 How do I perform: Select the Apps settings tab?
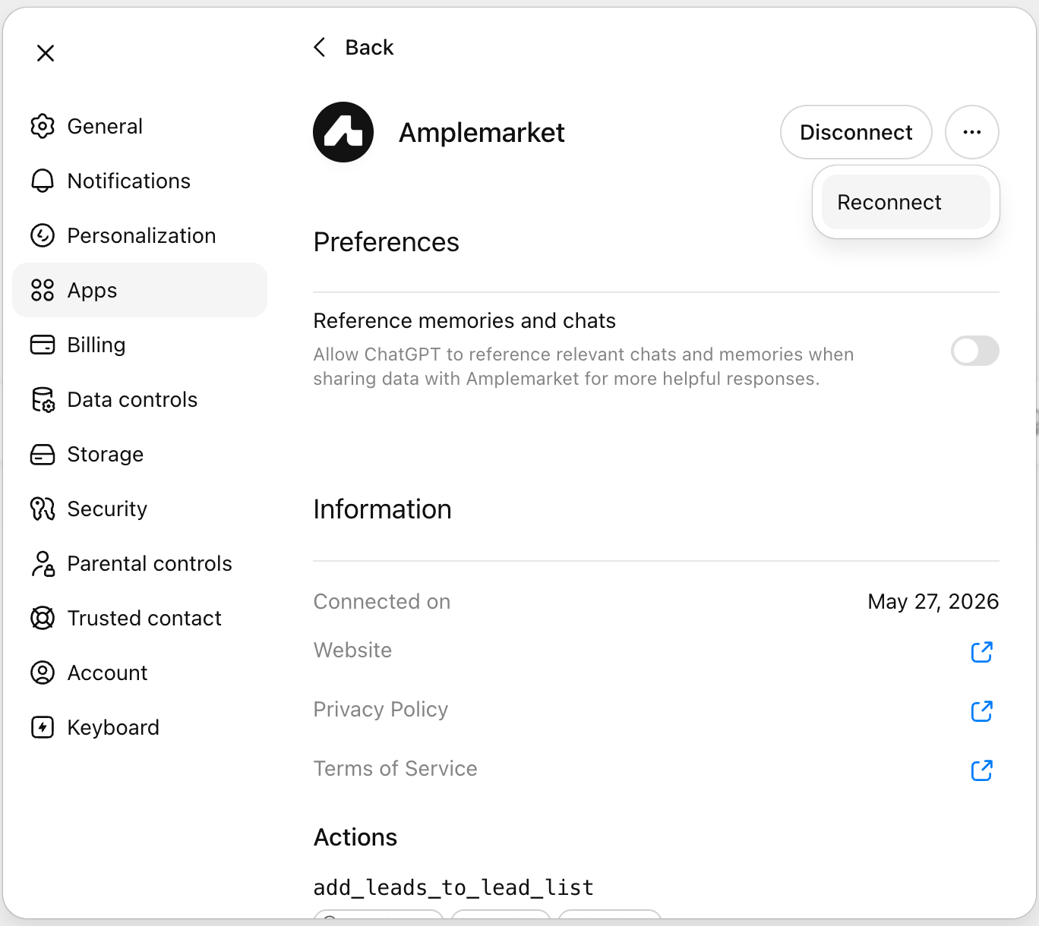(x=140, y=290)
